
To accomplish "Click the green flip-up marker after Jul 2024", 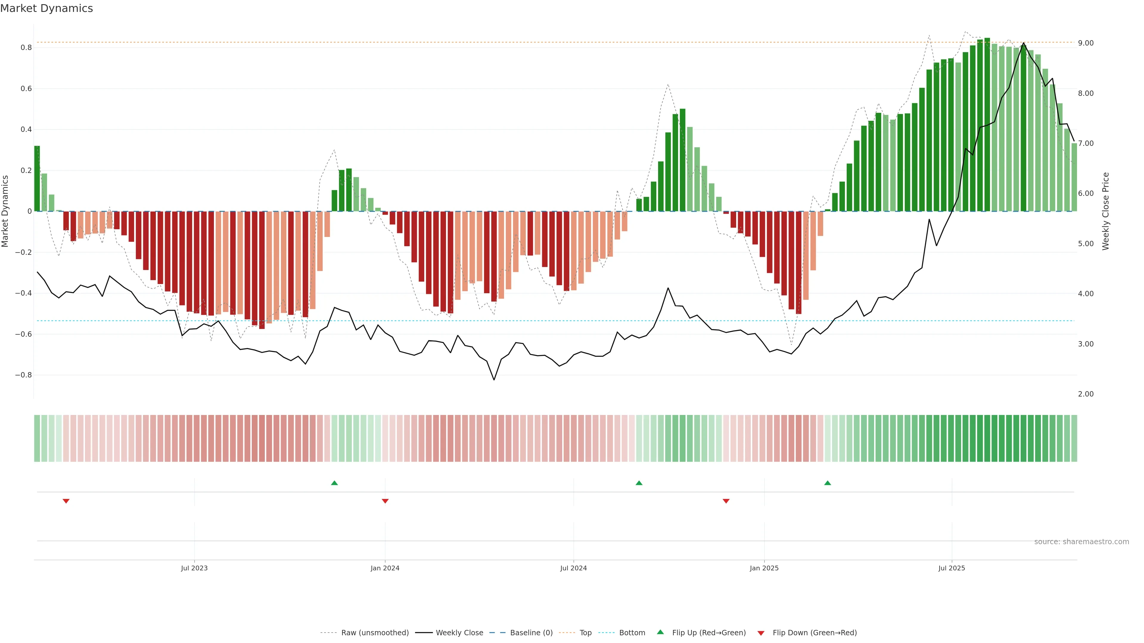I will (x=639, y=483).
